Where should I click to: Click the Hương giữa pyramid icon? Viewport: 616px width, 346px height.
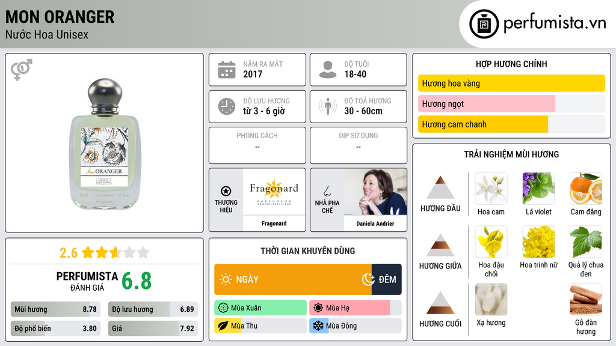coord(440,245)
